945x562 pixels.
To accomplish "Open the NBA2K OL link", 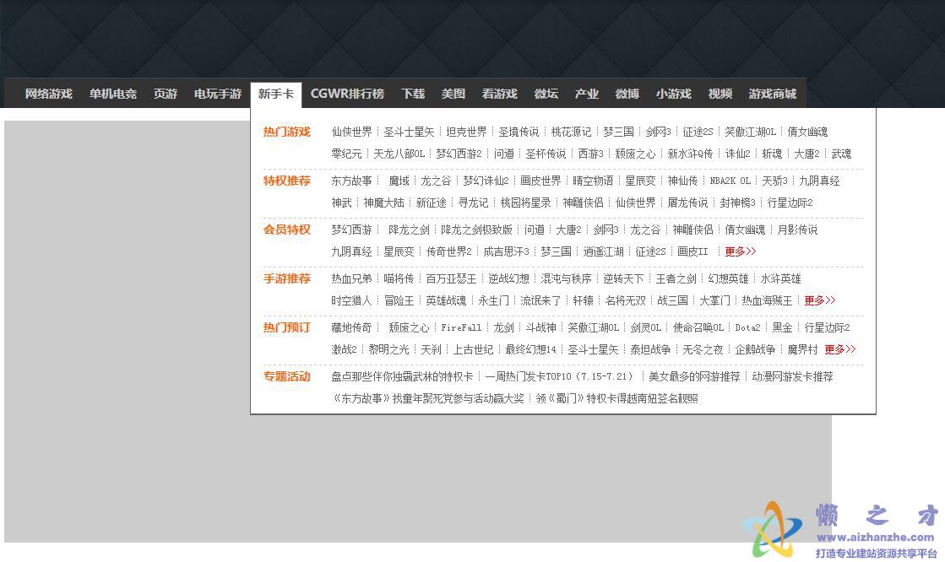I will [x=730, y=181].
